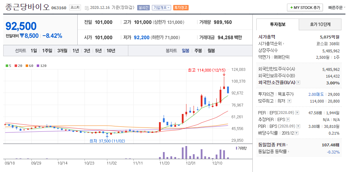Viewport: 349px width, 172px height.
Task: Show the 주봉 weekly candle chart
Action: [x=198, y=51]
